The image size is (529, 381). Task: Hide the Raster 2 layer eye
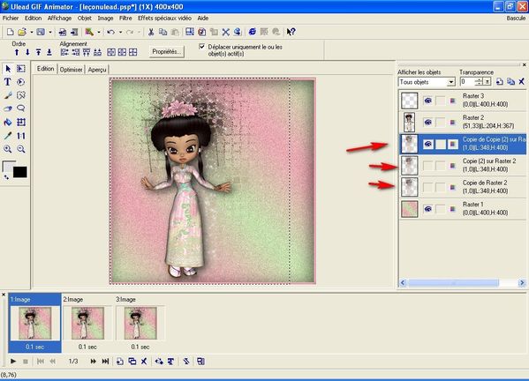click(x=427, y=122)
